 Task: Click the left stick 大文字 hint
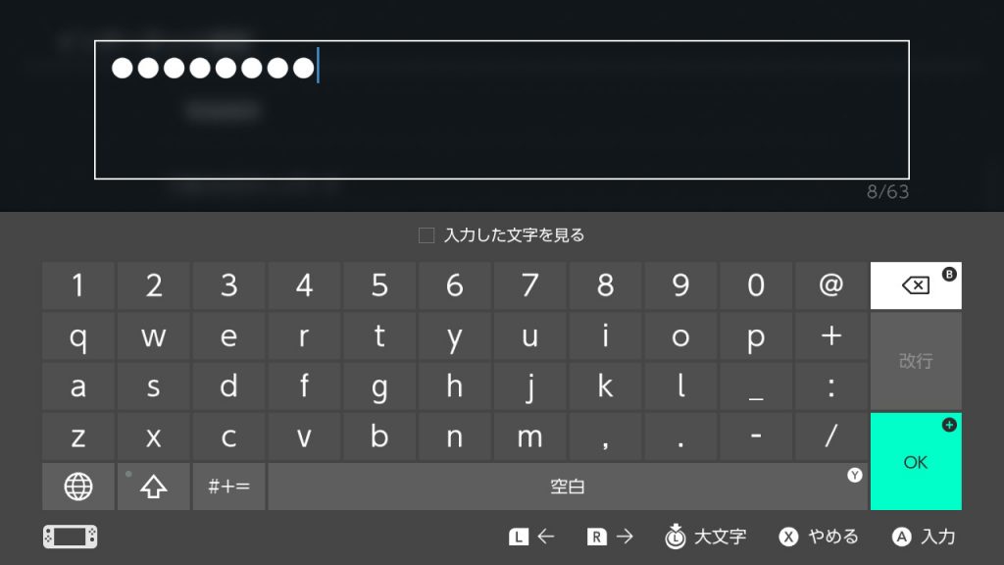pos(705,537)
